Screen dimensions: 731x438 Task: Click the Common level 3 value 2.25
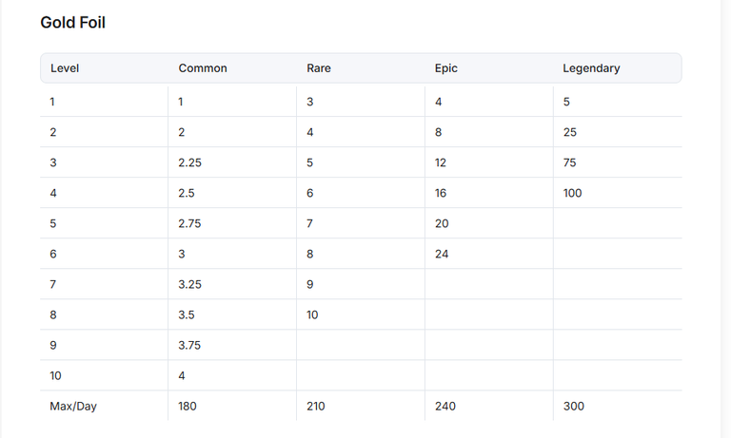(189, 162)
